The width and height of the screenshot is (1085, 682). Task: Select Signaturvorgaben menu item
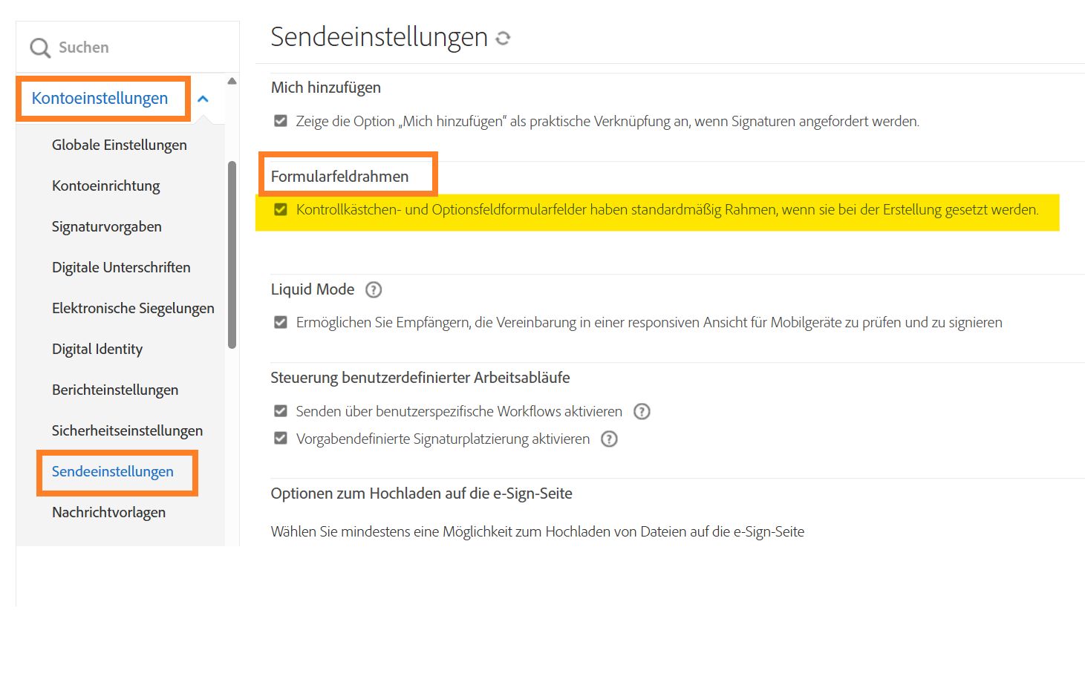tap(106, 227)
